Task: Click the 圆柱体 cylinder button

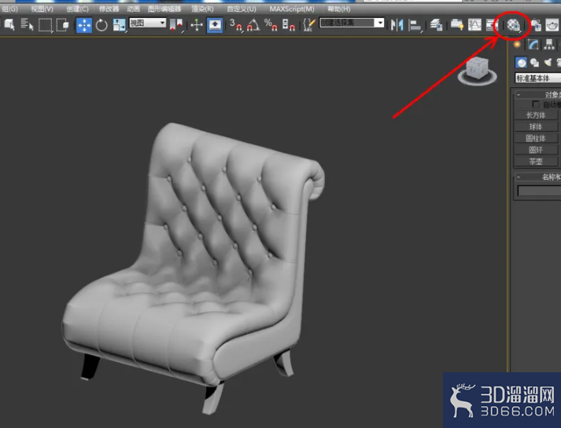Action: 536,137
